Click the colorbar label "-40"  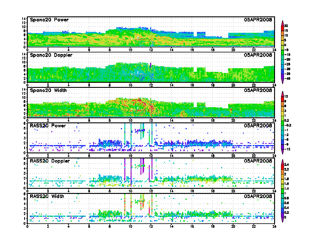287,79
